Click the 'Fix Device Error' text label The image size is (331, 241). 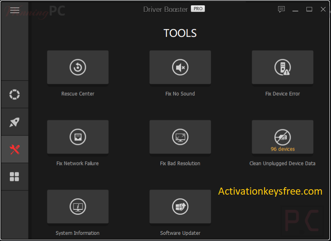(x=283, y=94)
